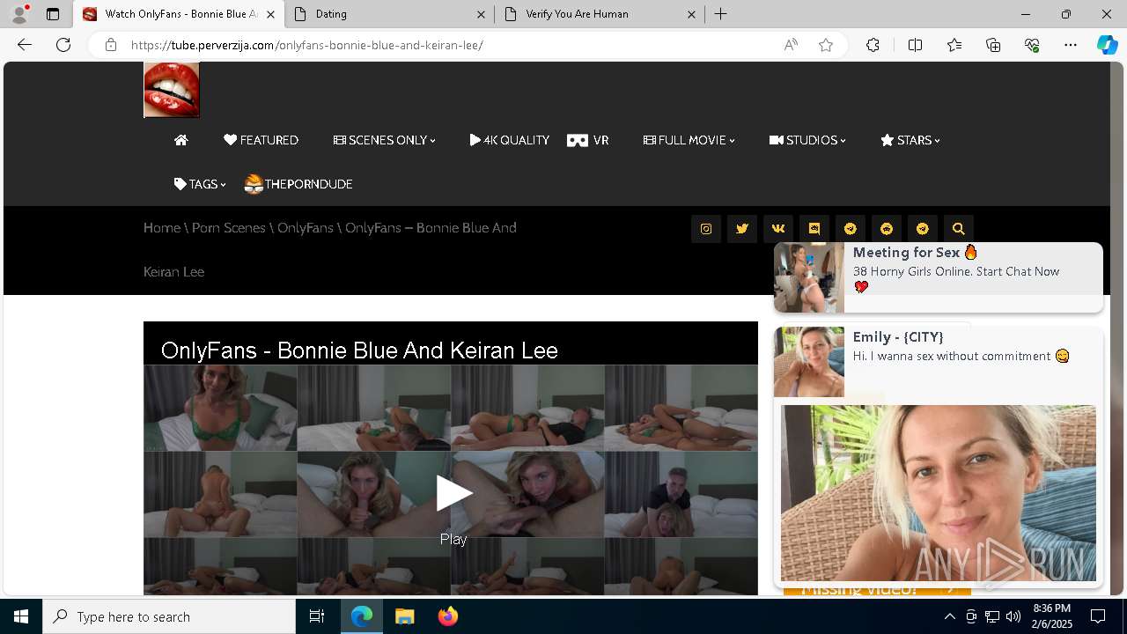Open the site's Twitter icon
The width and height of the screenshot is (1127, 634).
click(x=742, y=229)
